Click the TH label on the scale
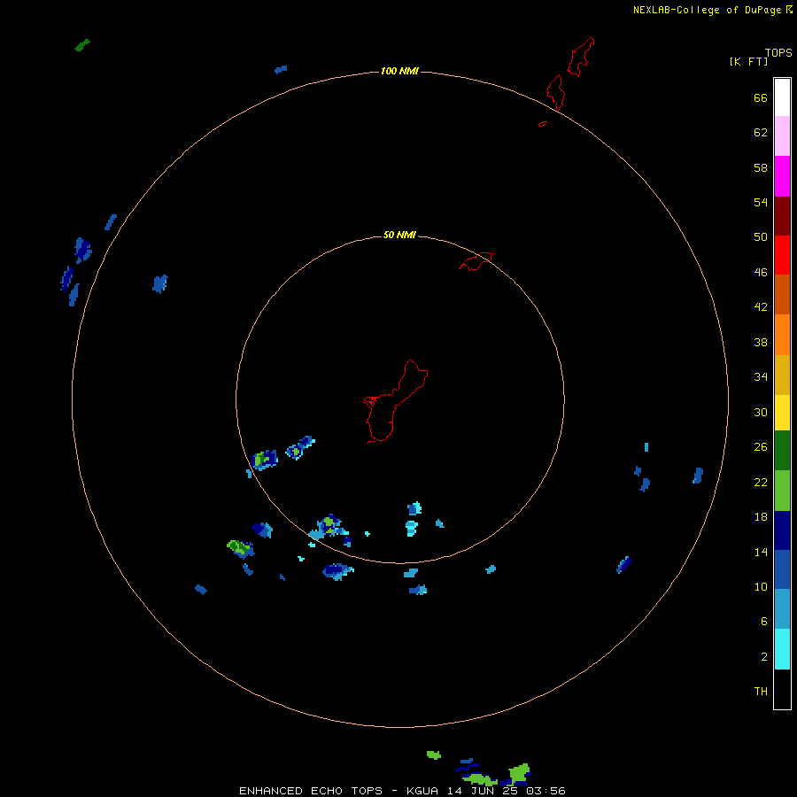Image resolution: width=797 pixels, height=797 pixels. (x=761, y=692)
